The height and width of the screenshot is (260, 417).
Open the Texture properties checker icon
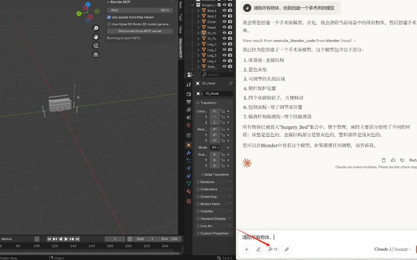click(x=188, y=201)
